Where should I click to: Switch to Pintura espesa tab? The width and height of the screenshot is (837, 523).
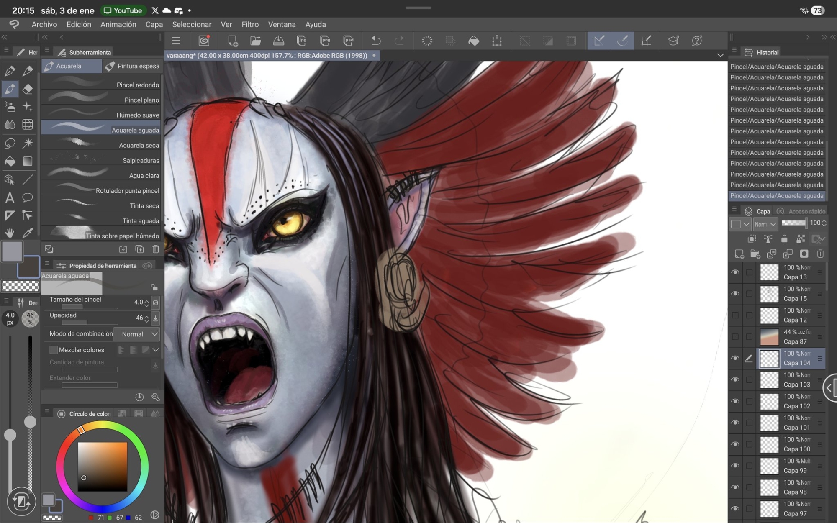(133, 66)
